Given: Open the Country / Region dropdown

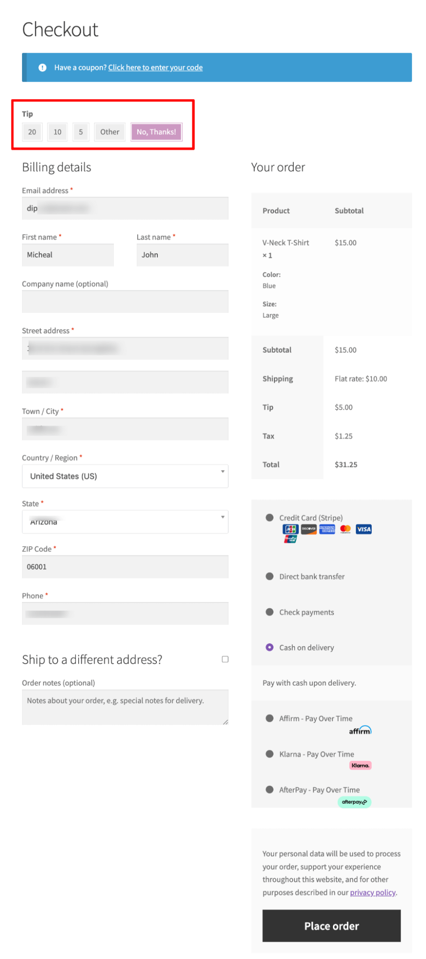Looking at the screenshot, I should [x=125, y=476].
